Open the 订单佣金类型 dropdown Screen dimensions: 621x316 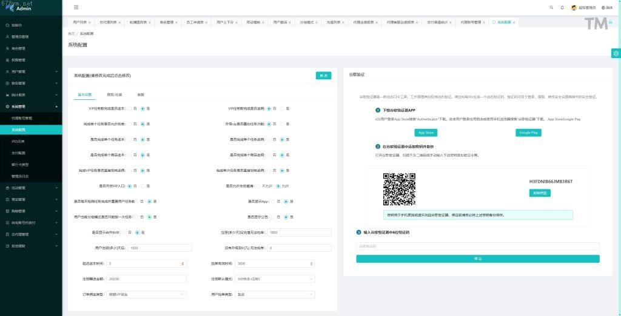(x=146, y=295)
